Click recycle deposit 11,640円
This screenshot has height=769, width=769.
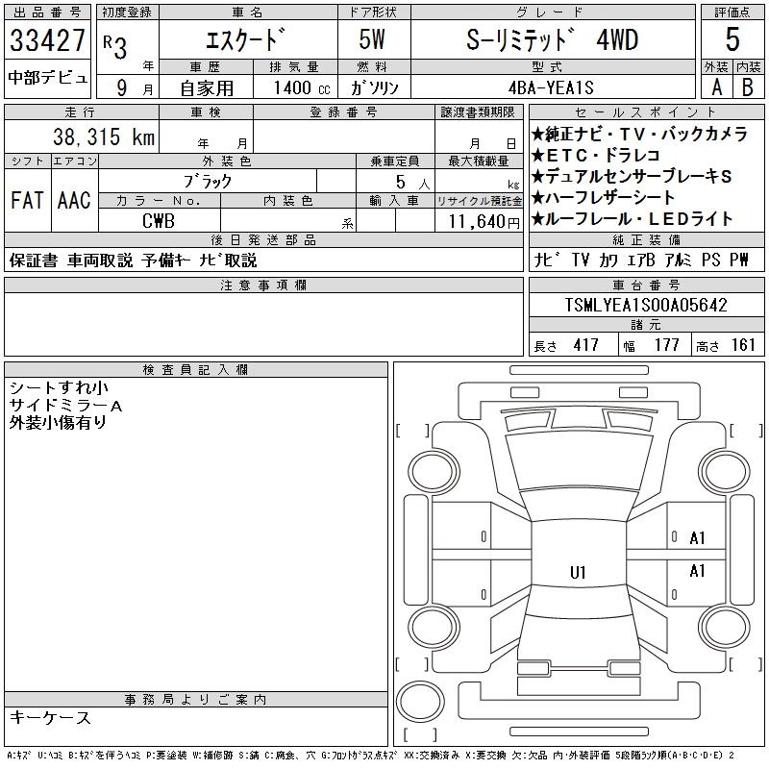[484, 221]
